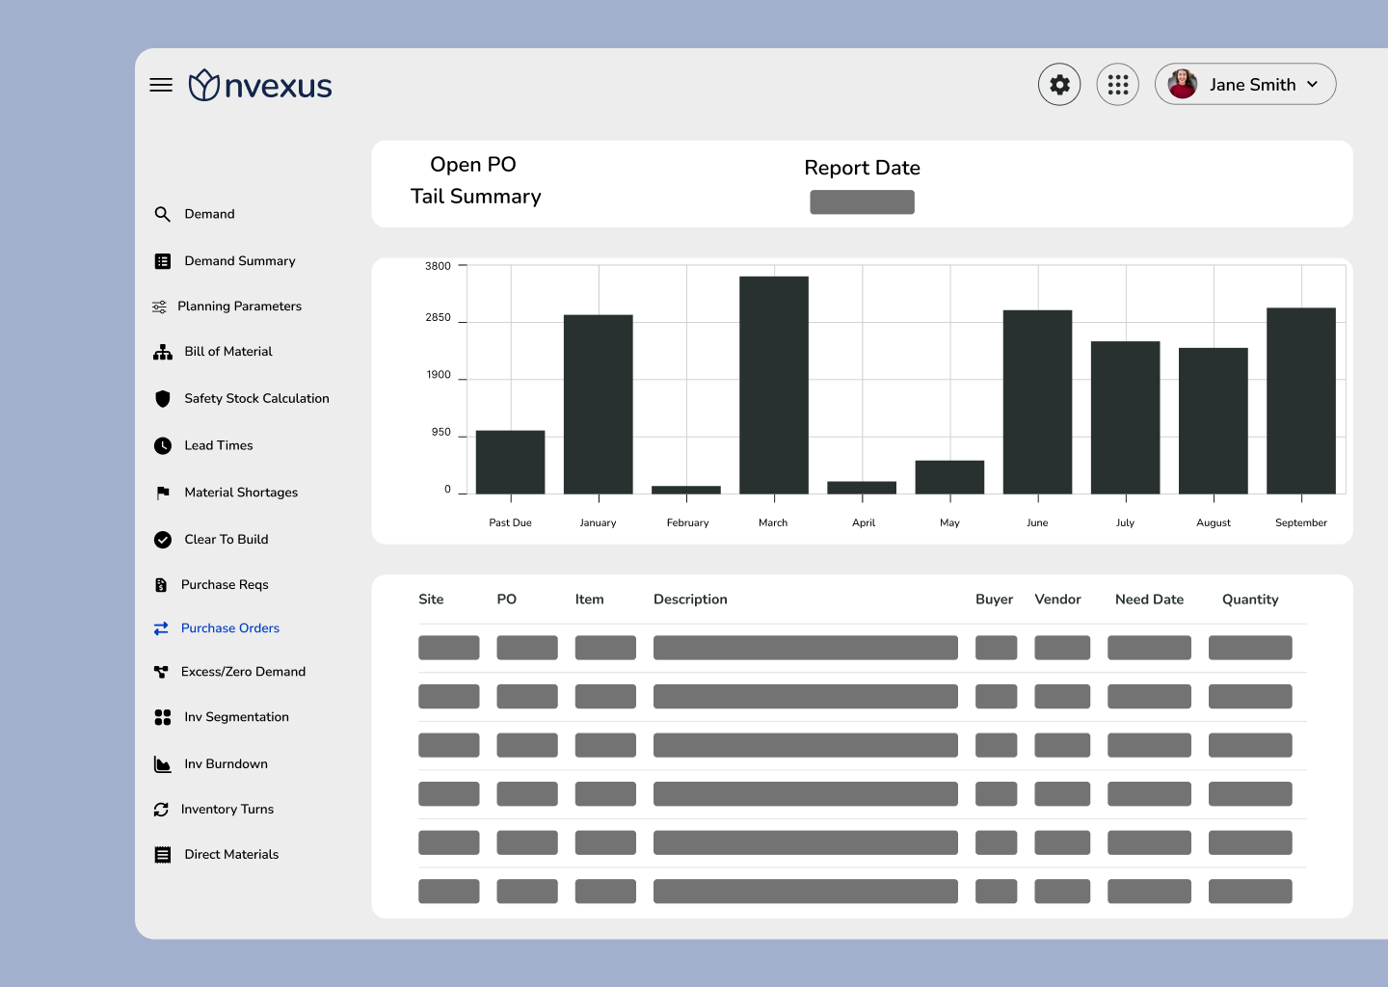
Task: Click Jane Smith's avatar photo
Action: (1183, 84)
